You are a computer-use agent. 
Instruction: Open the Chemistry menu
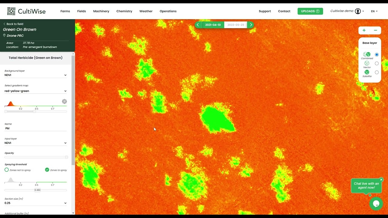pos(124,11)
